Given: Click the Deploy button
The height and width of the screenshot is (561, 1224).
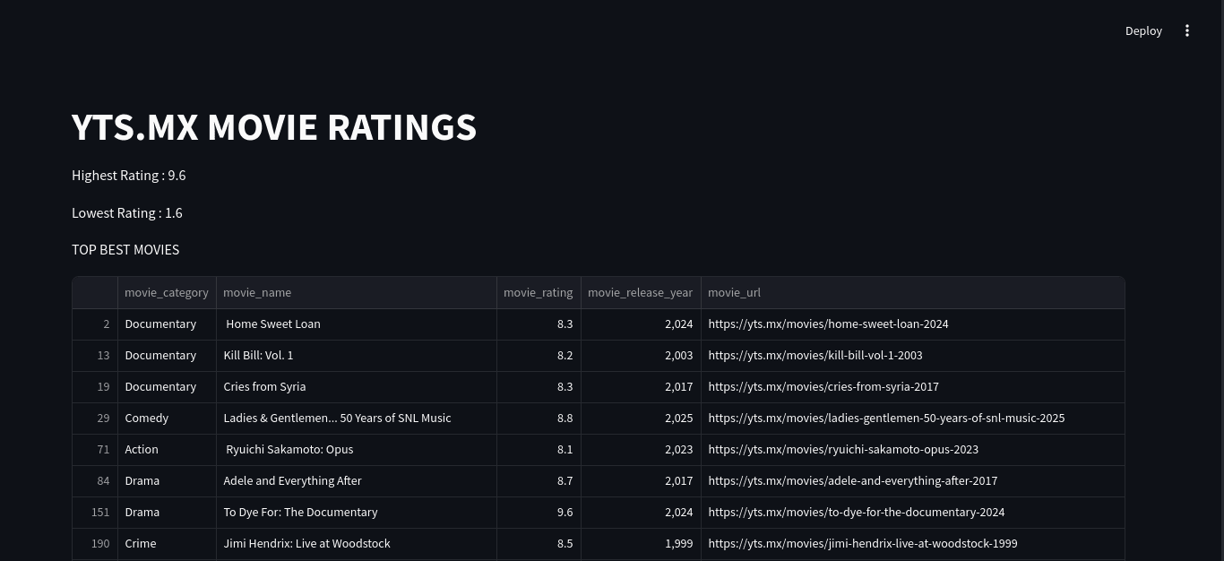Looking at the screenshot, I should (x=1143, y=30).
